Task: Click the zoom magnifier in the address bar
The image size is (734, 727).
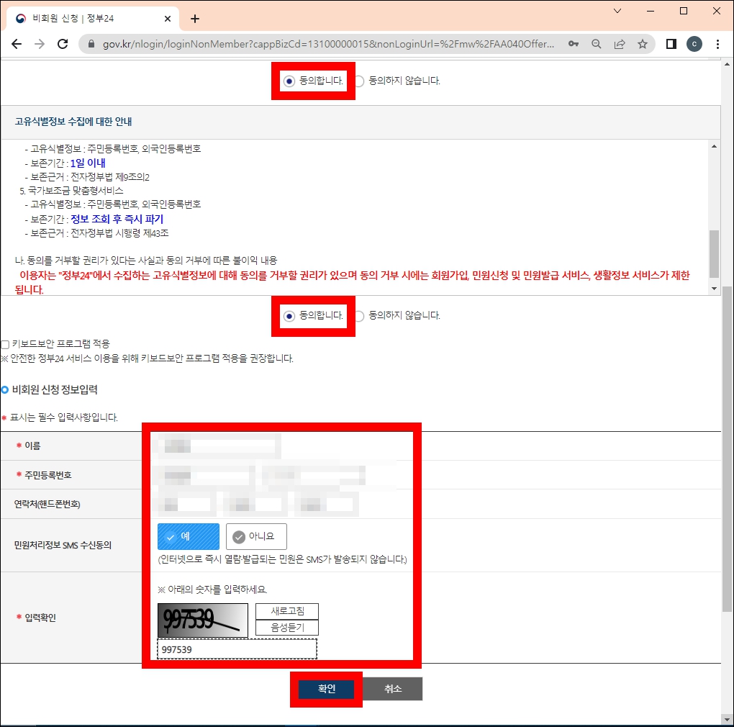Action: tap(596, 44)
